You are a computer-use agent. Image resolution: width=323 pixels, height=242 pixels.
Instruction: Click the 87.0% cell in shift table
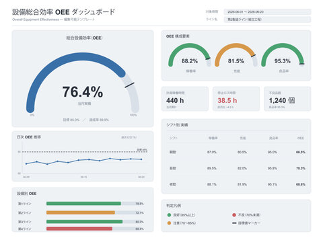(212, 152)
